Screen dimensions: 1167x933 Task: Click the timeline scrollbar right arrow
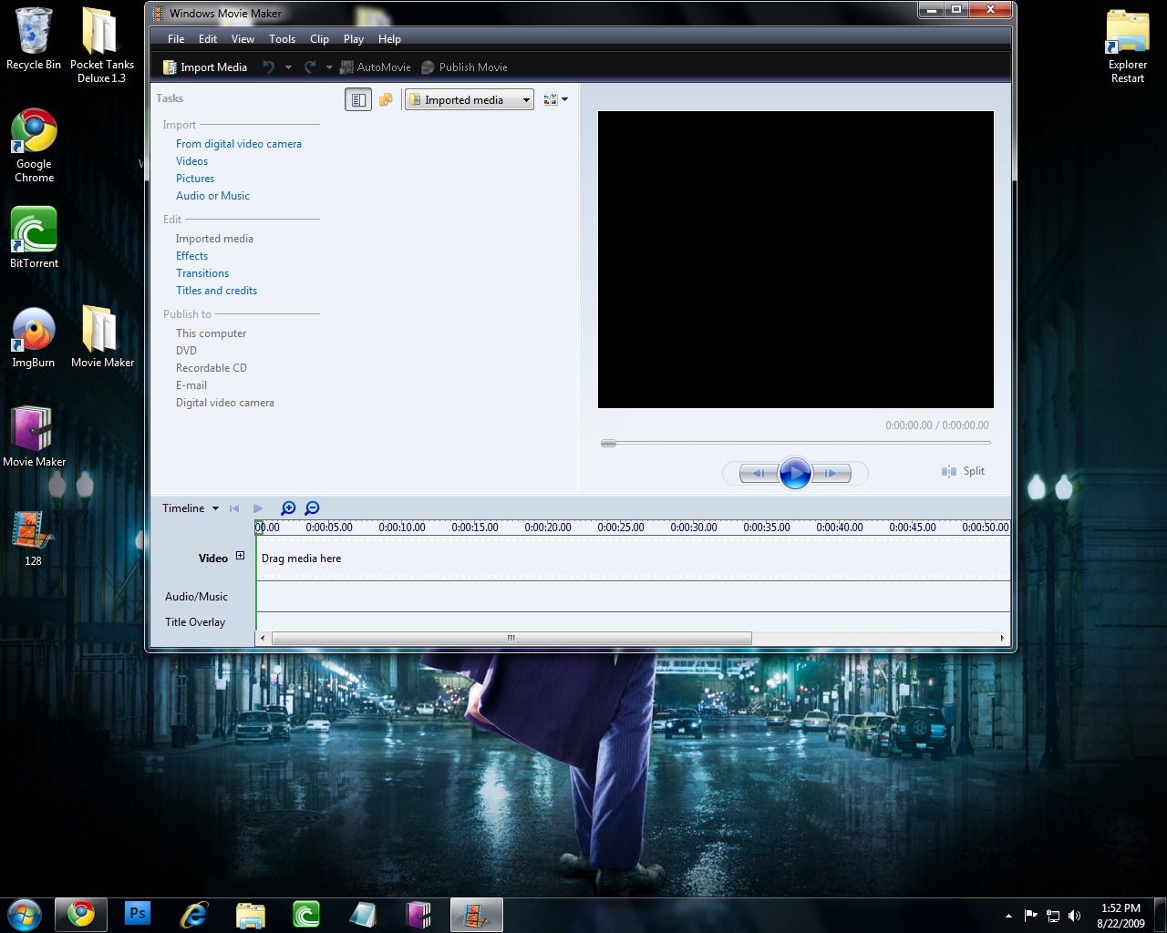[1002, 638]
